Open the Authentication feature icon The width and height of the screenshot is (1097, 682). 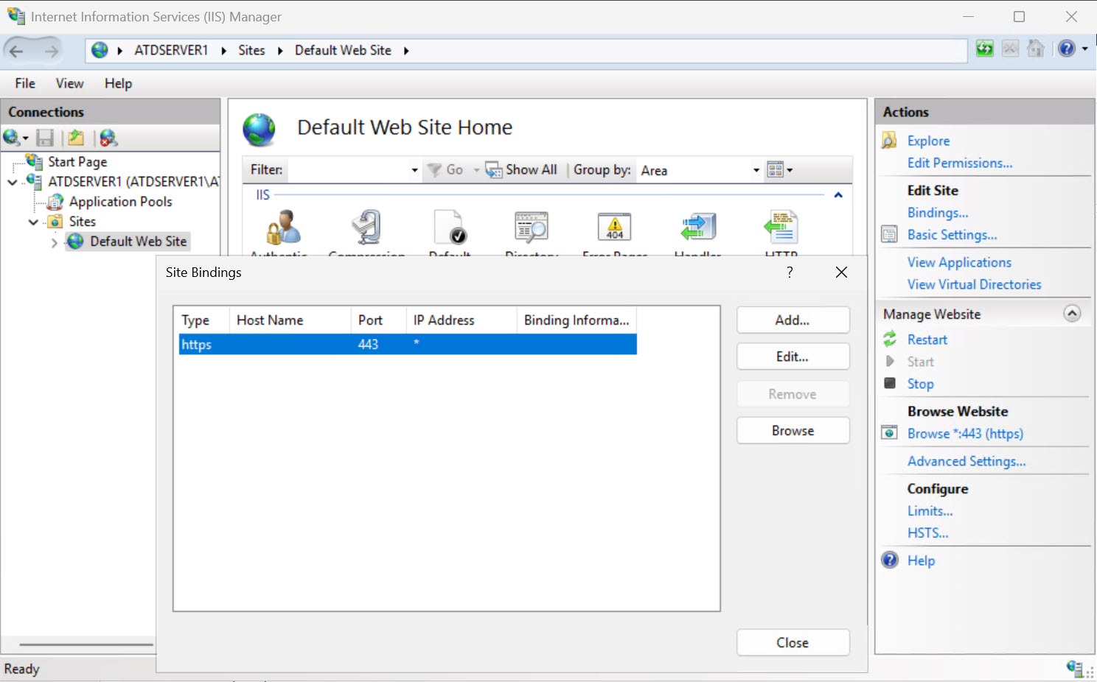(x=283, y=227)
